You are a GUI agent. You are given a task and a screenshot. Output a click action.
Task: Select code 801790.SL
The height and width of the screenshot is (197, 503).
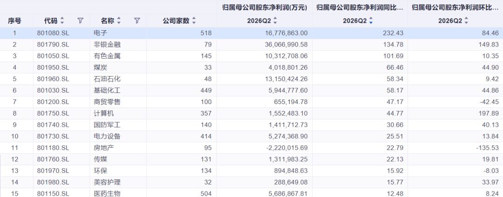pyautogui.click(x=53, y=45)
